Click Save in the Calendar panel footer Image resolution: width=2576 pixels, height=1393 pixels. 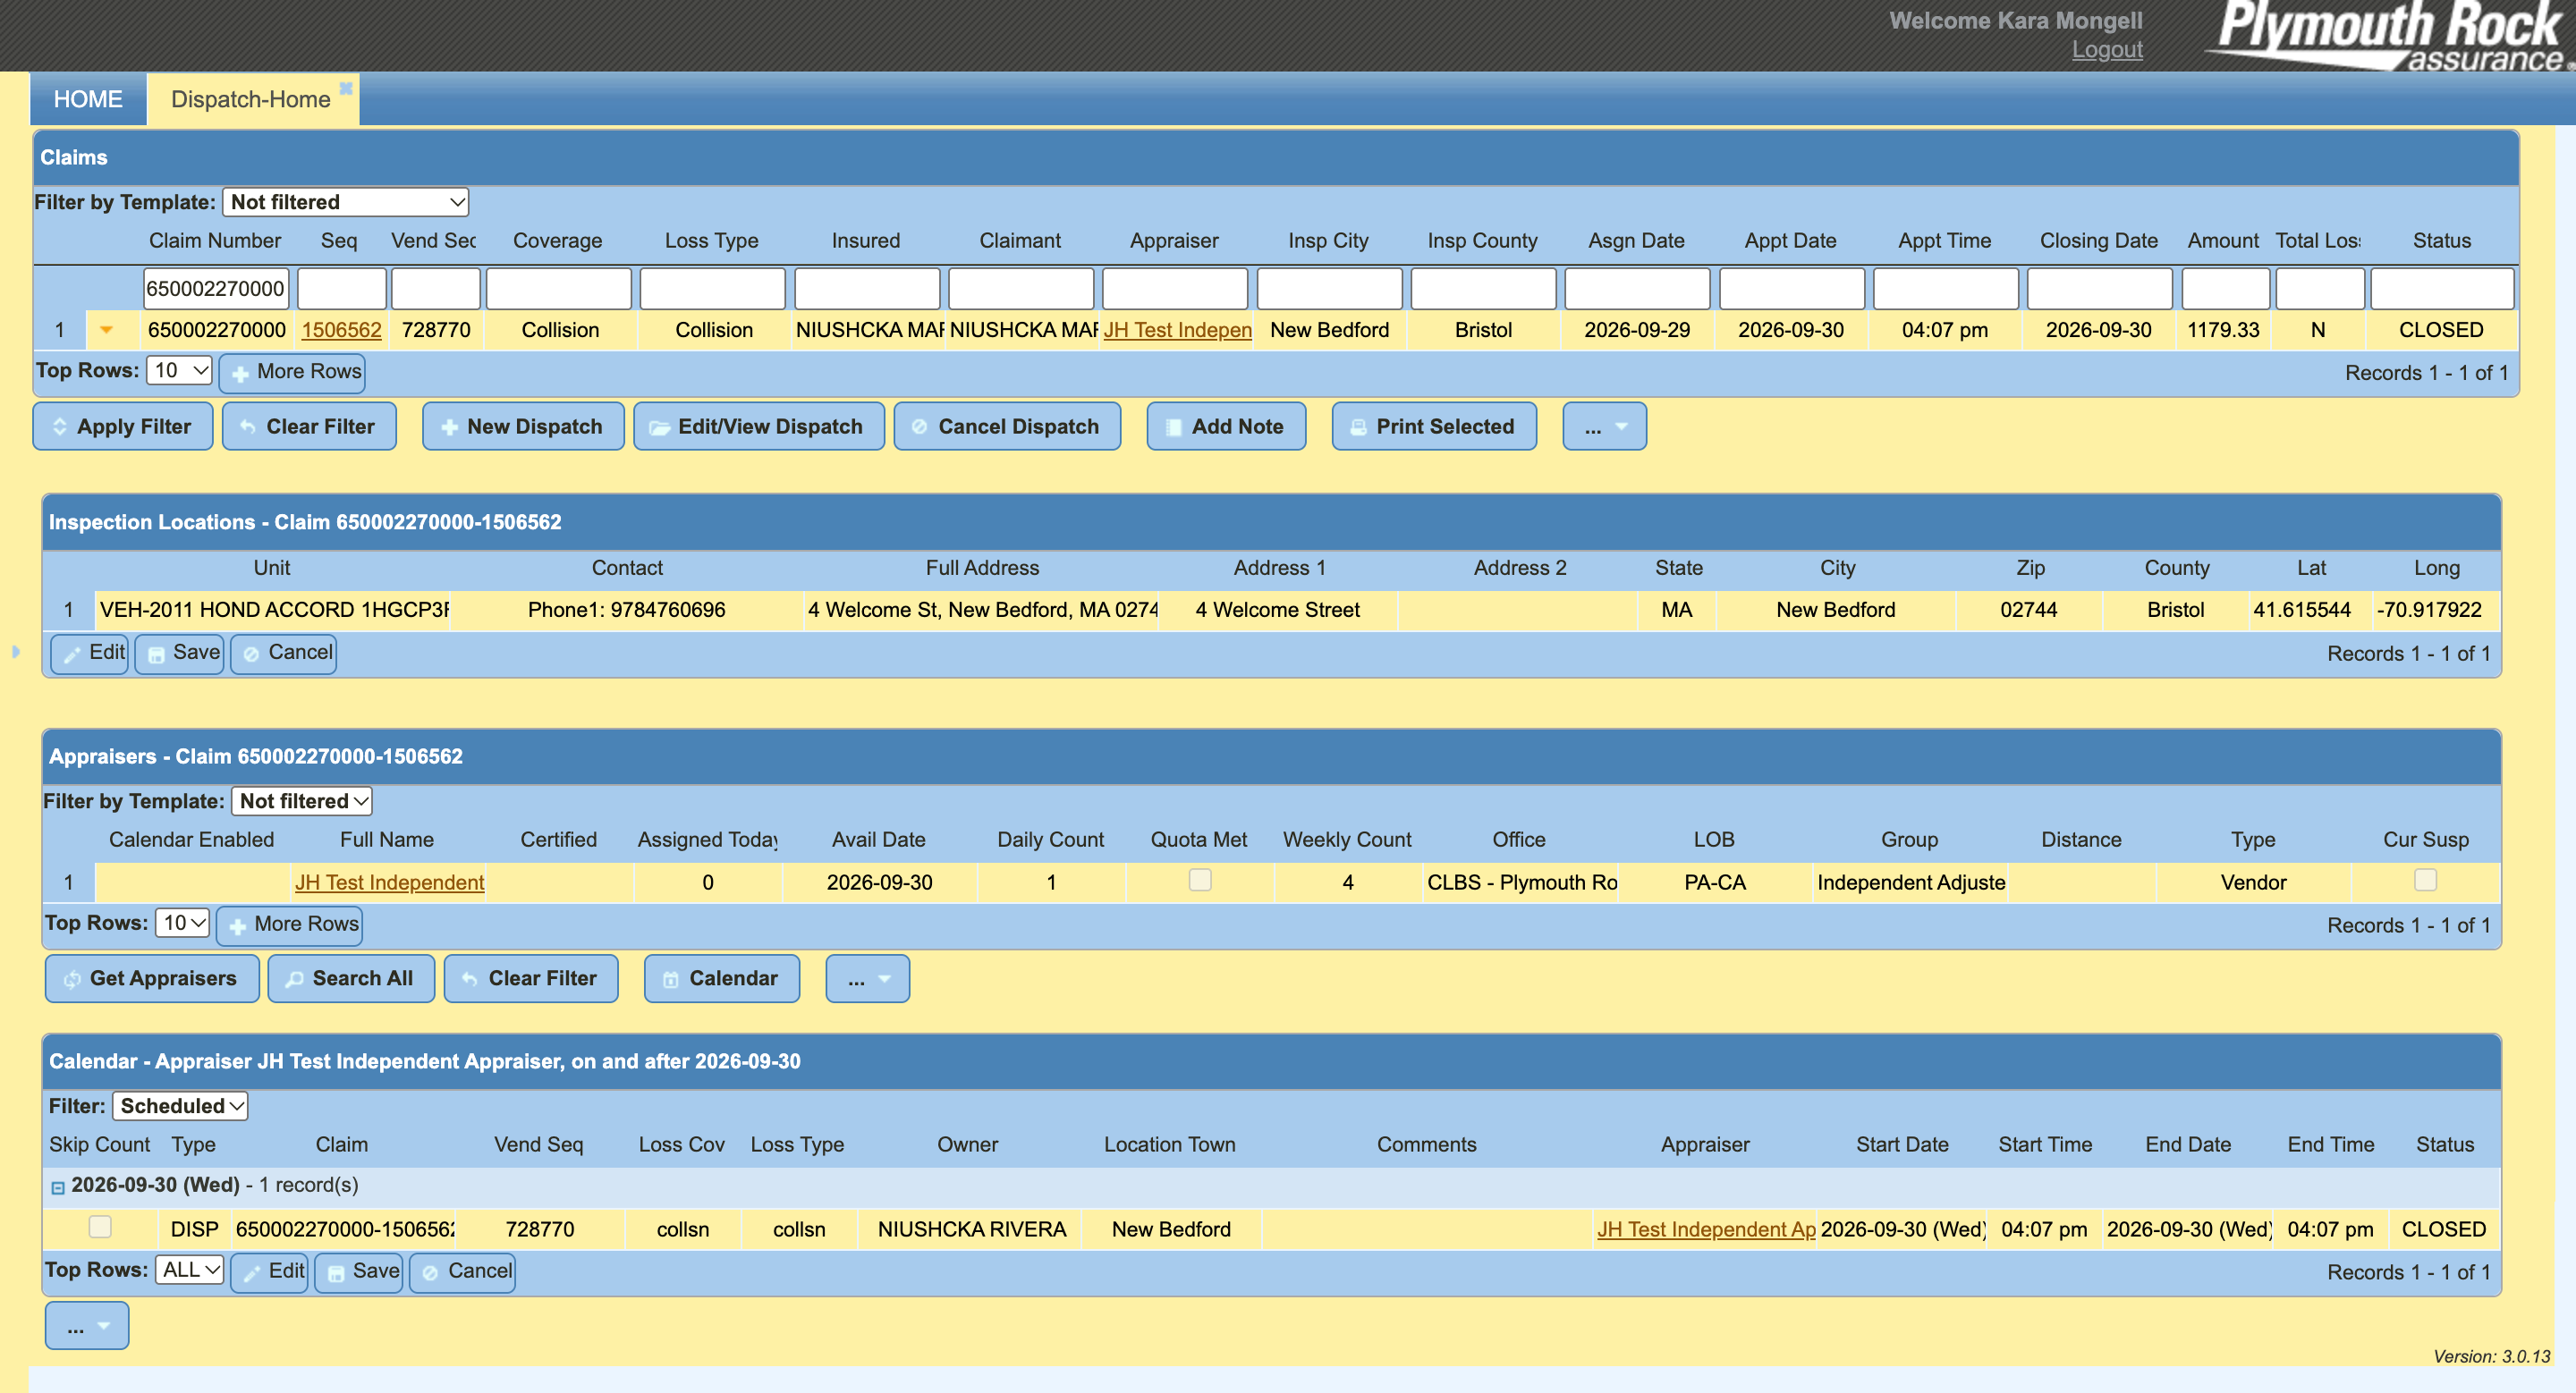[359, 1273]
